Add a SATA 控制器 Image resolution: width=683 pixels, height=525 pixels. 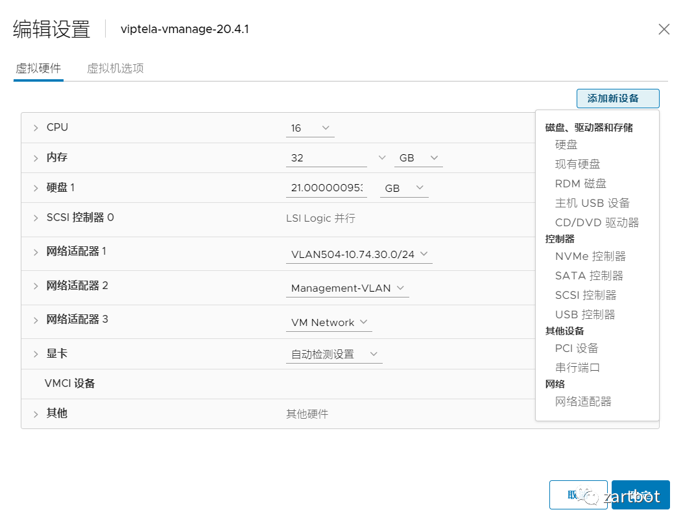click(x=589, y=276)
